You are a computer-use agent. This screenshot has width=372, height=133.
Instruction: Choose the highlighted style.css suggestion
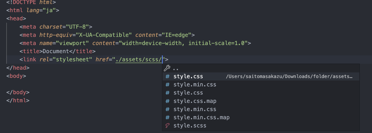188,76
